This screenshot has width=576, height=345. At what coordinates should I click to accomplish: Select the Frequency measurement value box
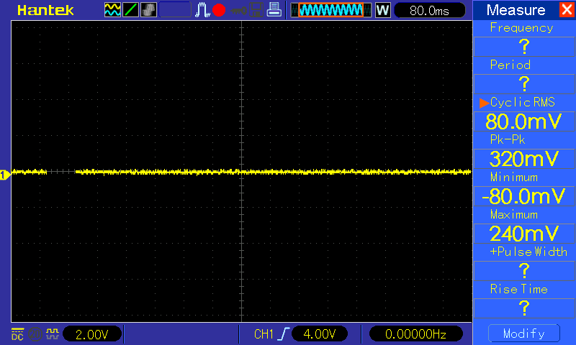pyautogui.click(x=524, y=47)
